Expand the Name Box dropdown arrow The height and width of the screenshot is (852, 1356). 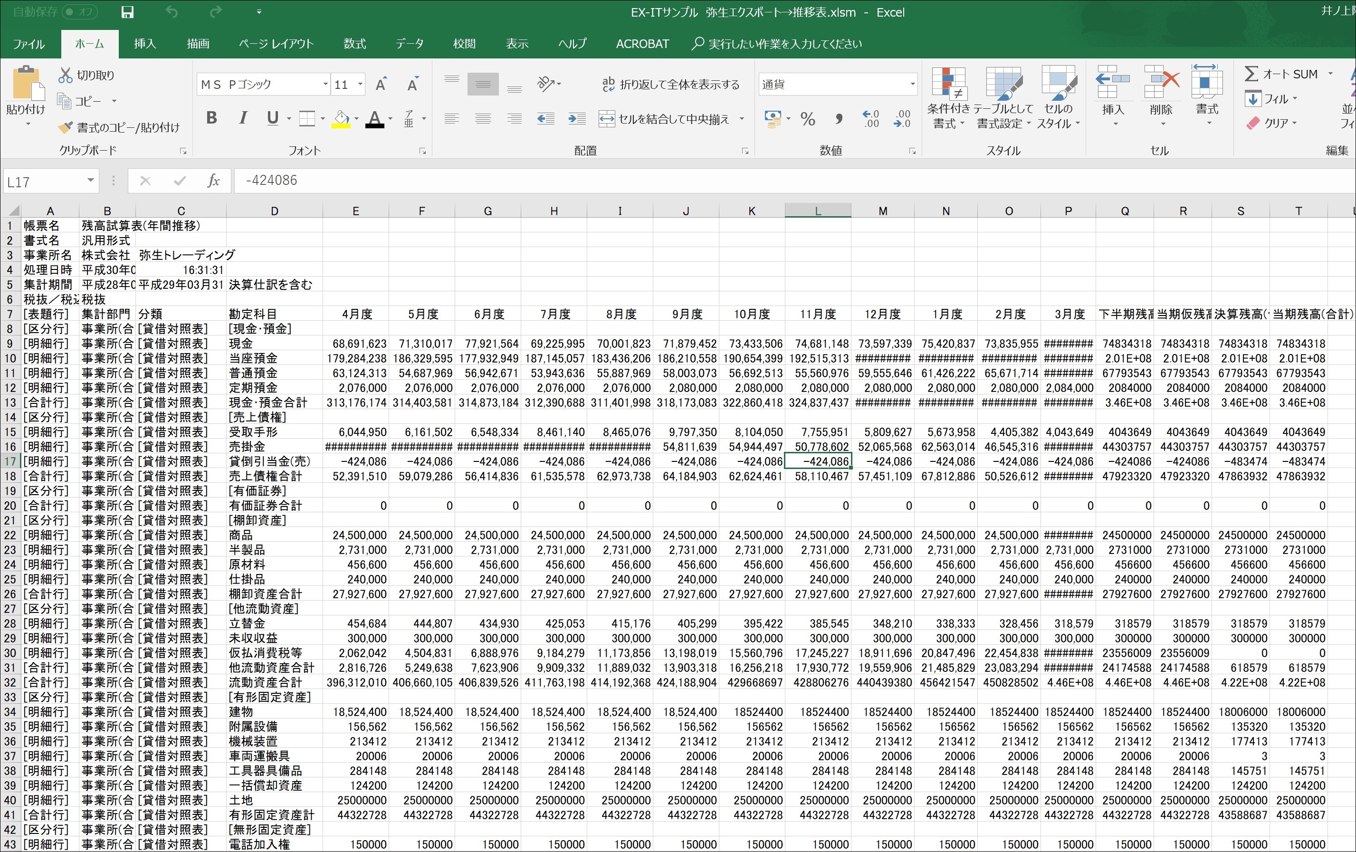click(x=90, y=181)
